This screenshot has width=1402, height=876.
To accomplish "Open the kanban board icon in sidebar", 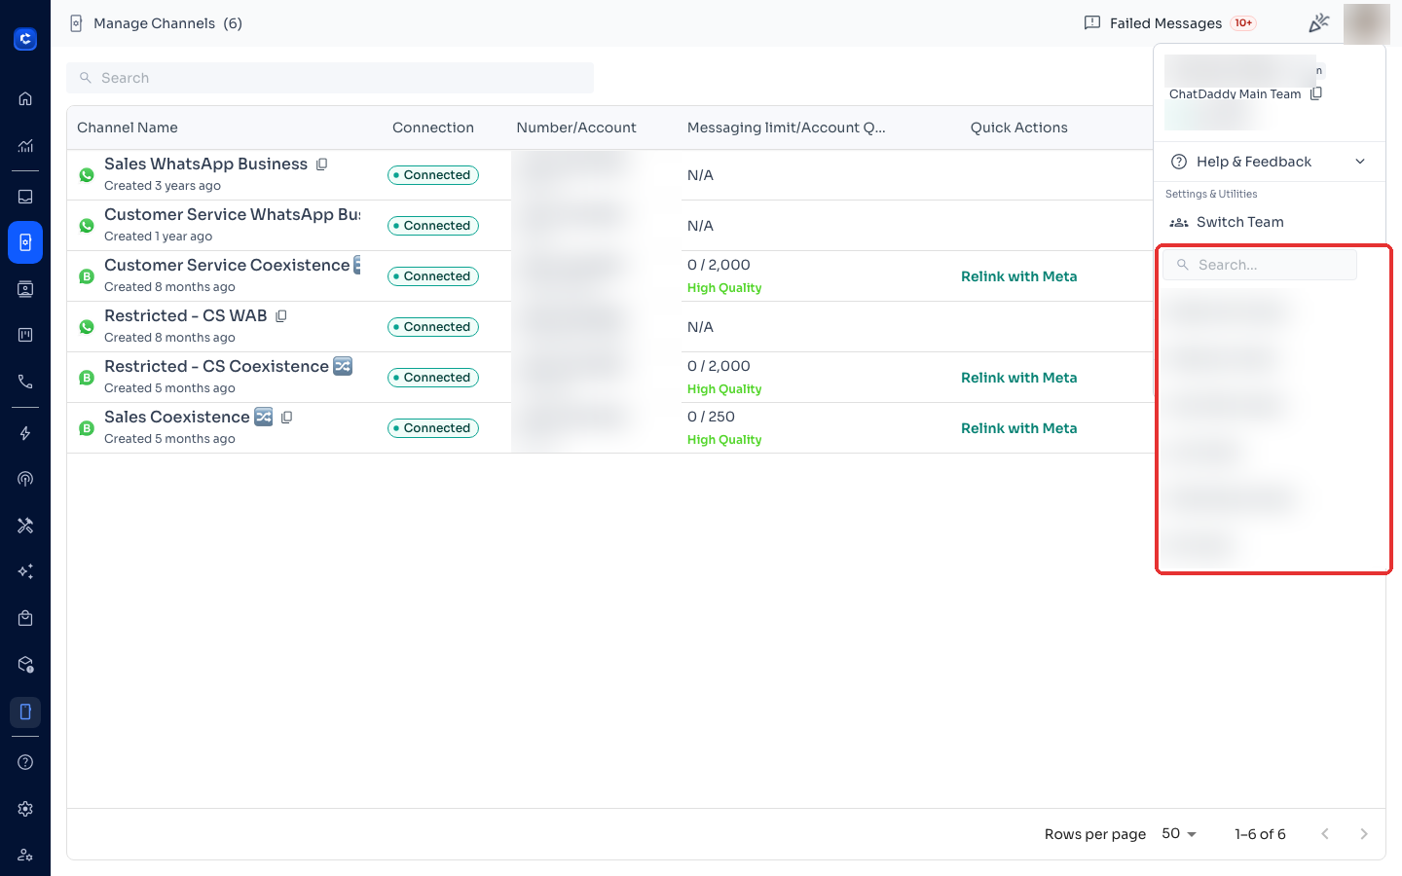I will tap(25, 335).
